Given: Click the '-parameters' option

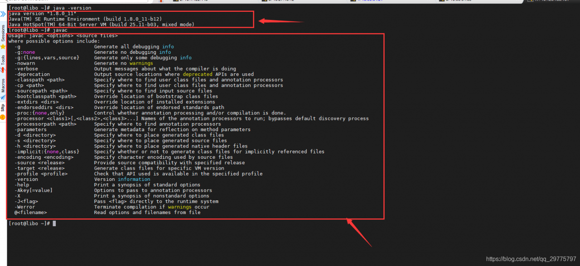Looking at the screenshot, I should click(30, 129).
